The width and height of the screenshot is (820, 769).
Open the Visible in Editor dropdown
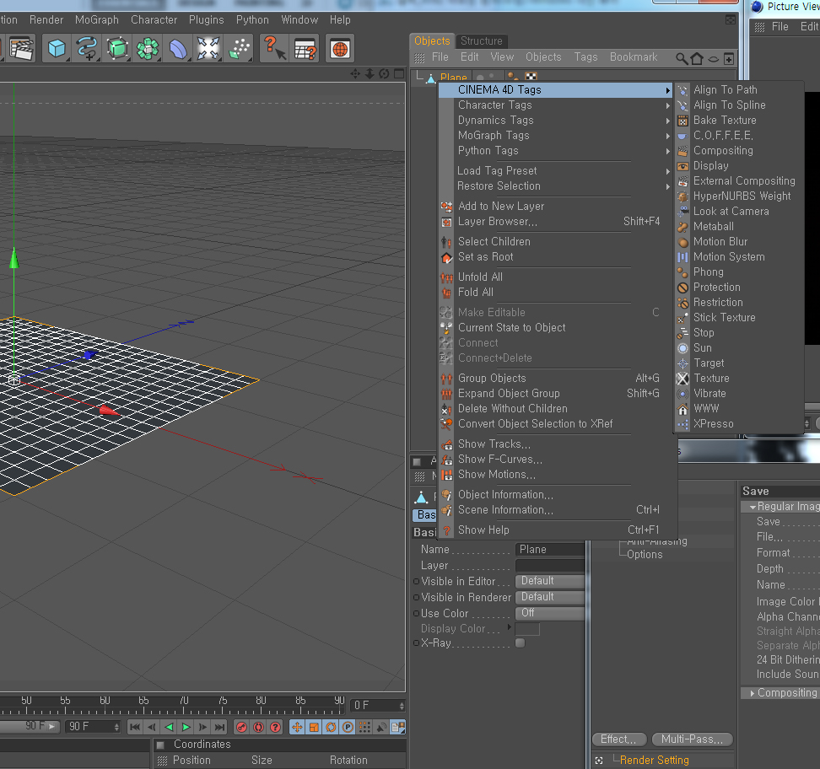550,581
